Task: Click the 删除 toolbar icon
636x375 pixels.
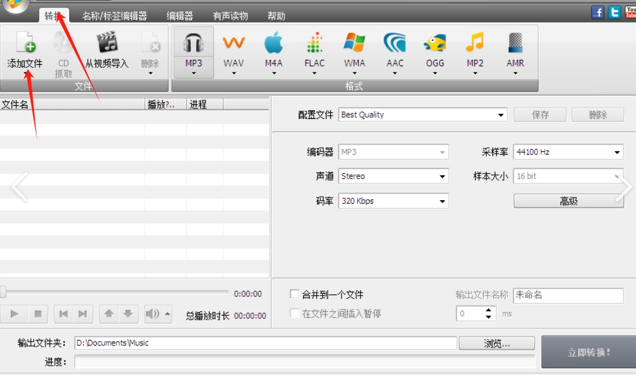Action: pos(150,42)
